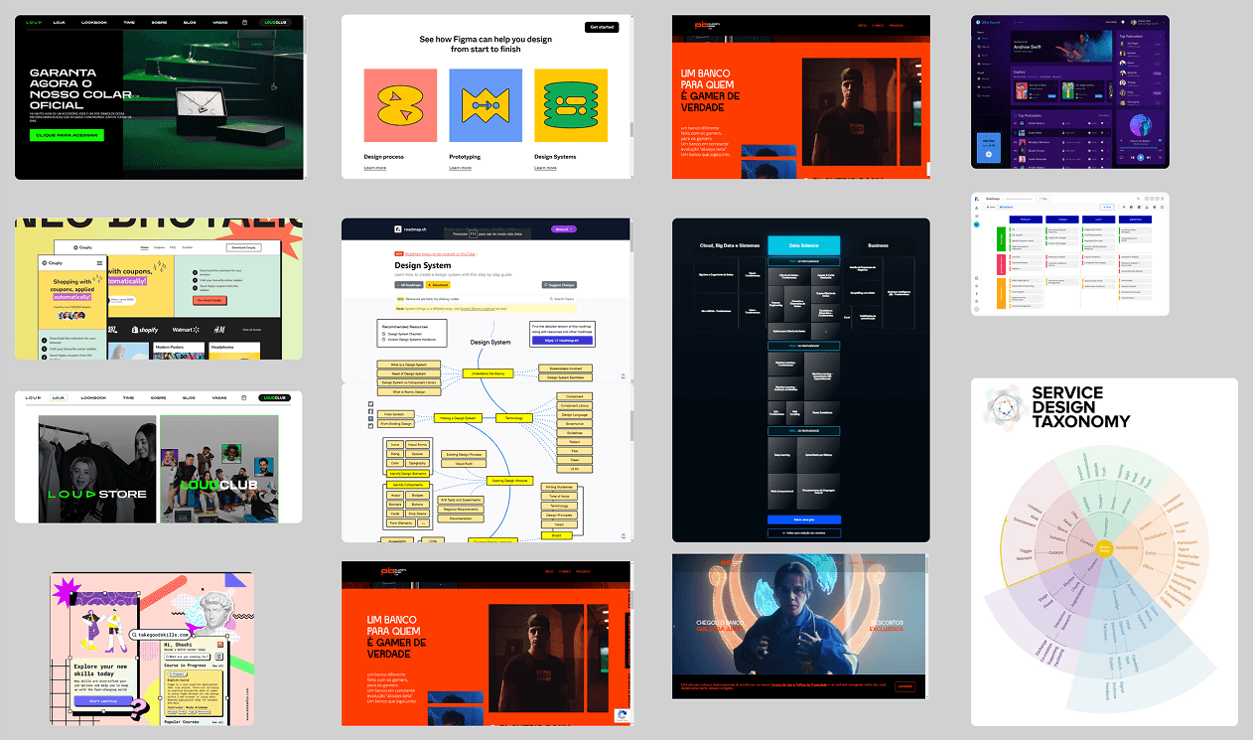Click the H&M logo on Couply page

218,329
